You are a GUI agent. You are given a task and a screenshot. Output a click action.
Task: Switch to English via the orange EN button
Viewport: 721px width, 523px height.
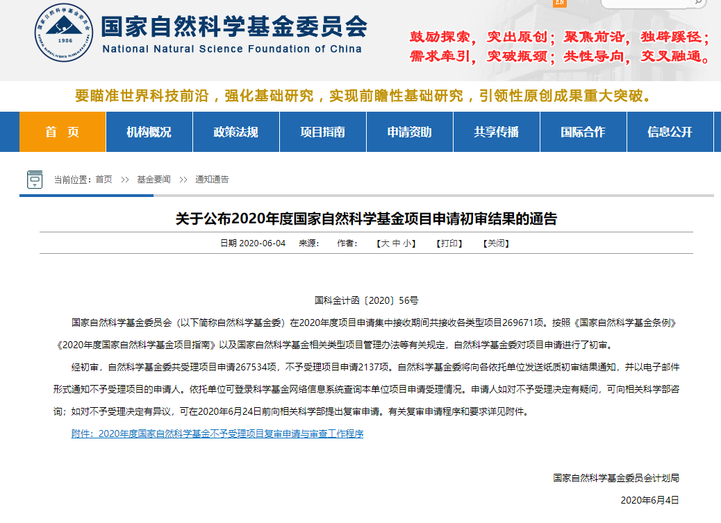click(x=560, y=3)
